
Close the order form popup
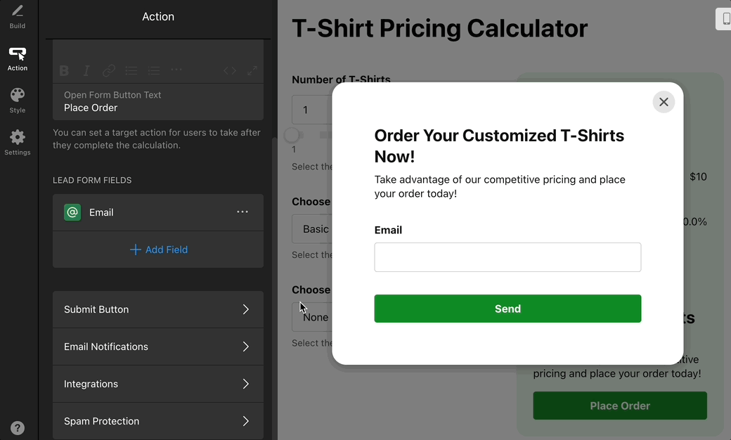pos(664,102)
